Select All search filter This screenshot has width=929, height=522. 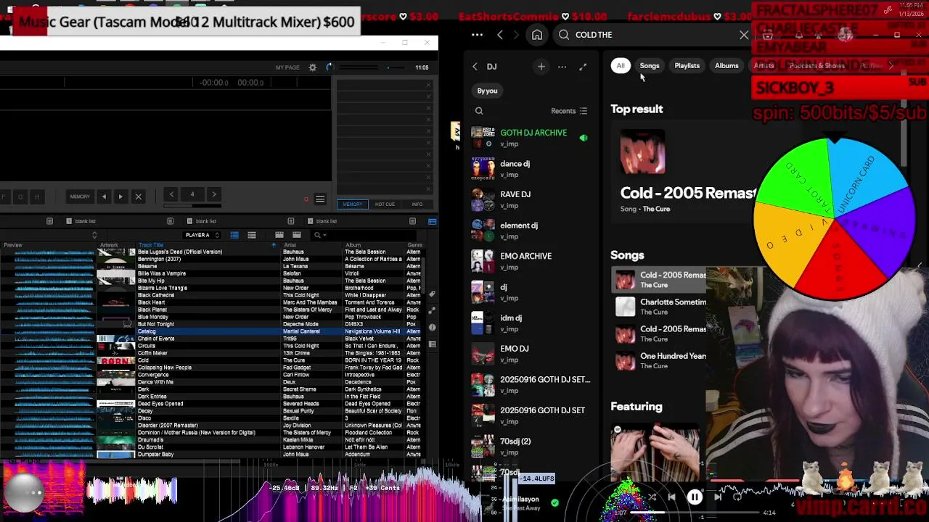tap(621, 66)
